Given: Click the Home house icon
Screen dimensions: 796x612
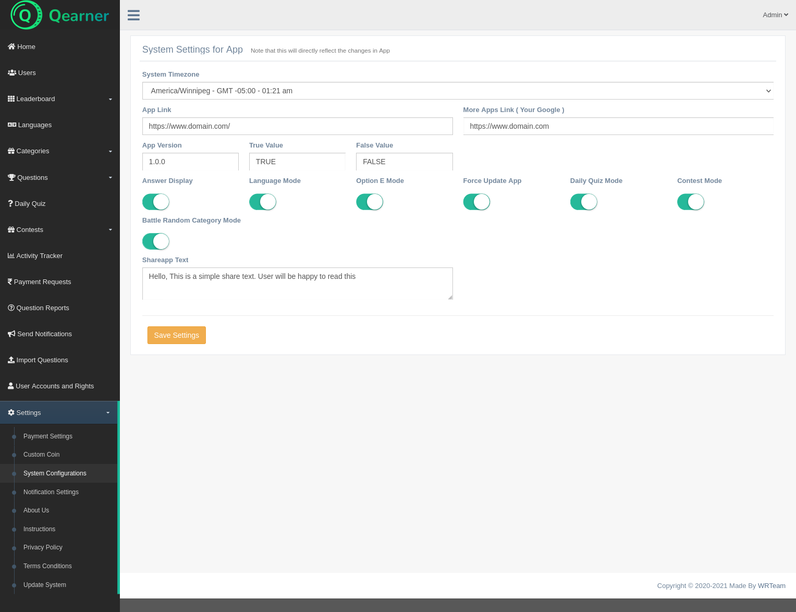Looking at the screenshot, I should click(11, 46).
